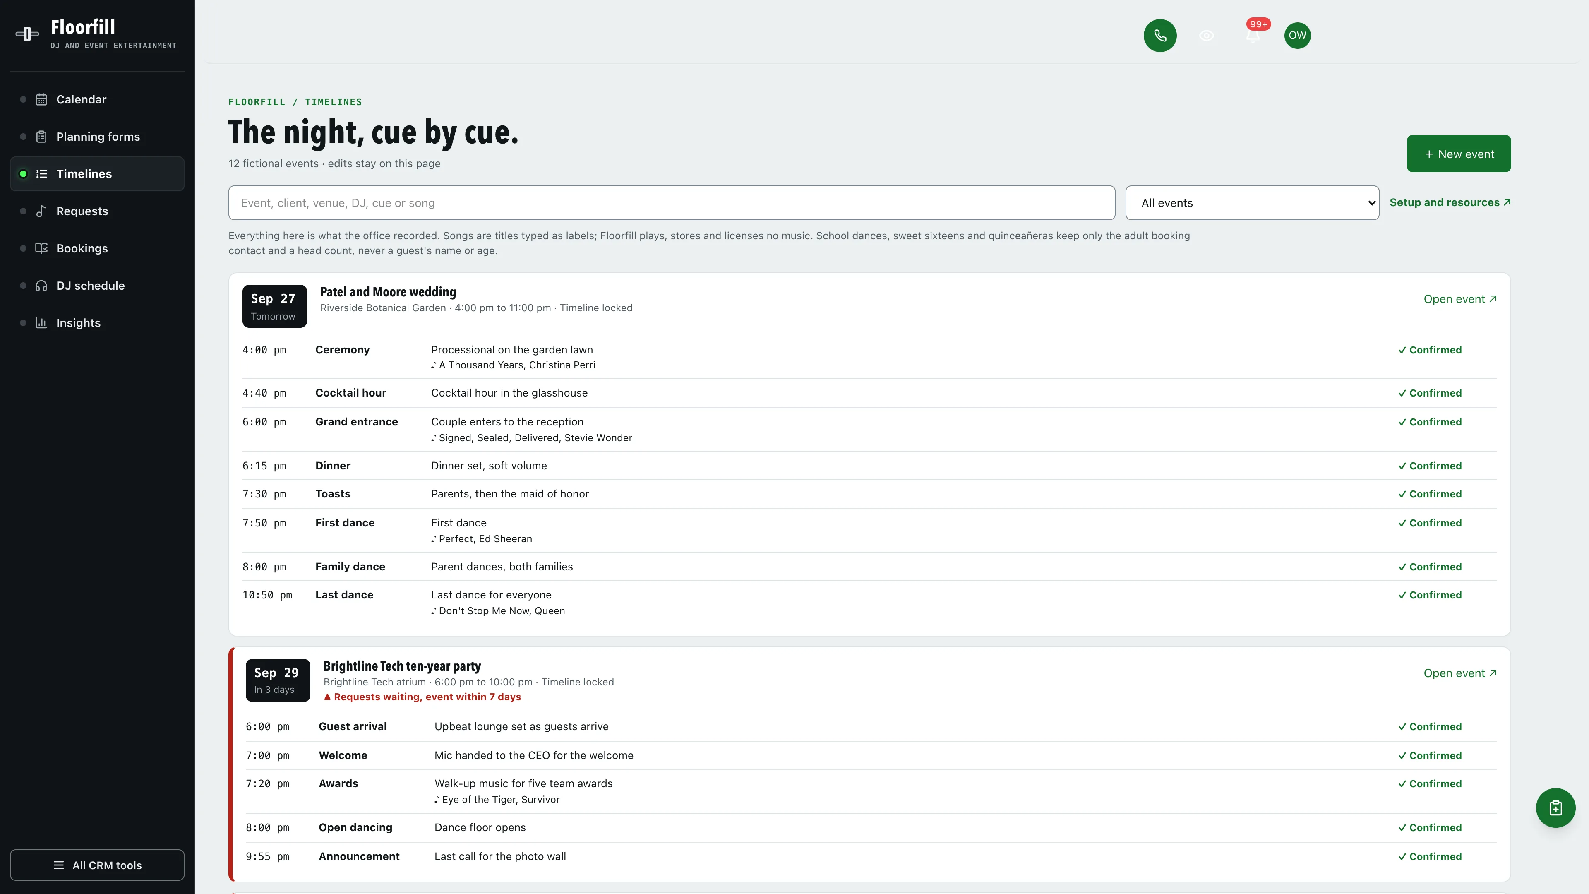The image size is (1589, 894).
Task: Open notifications bell with 99+ badge
Action: click(1253, 35)
